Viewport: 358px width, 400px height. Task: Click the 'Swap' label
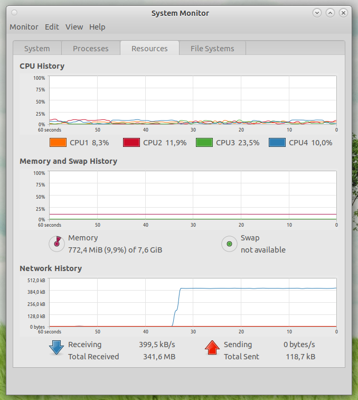point(250,238)
